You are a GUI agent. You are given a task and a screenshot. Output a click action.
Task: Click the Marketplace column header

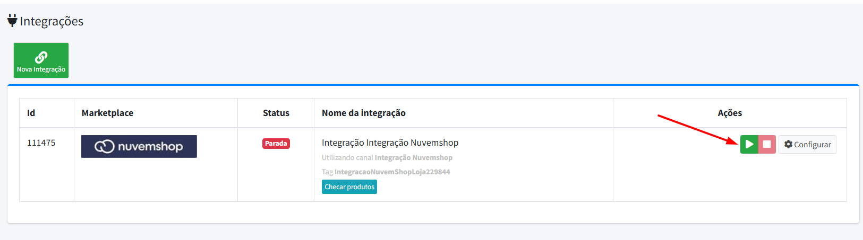(107, 113)
